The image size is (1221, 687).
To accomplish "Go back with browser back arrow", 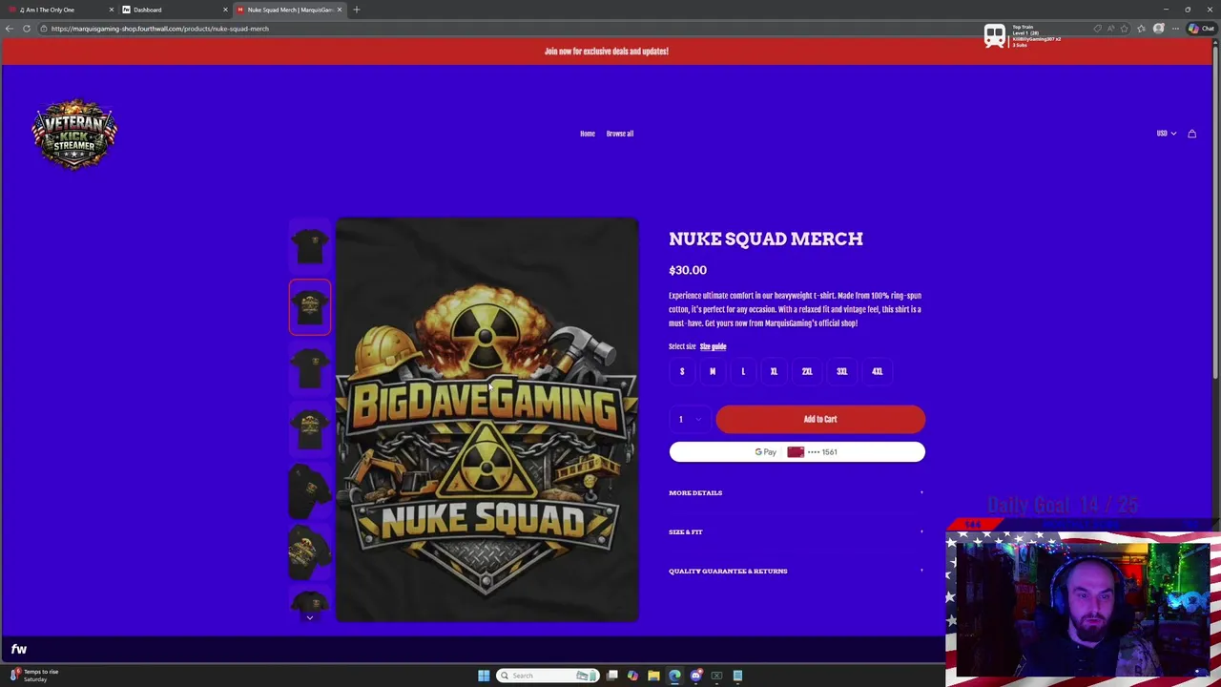I will click(x=10, y=29).
